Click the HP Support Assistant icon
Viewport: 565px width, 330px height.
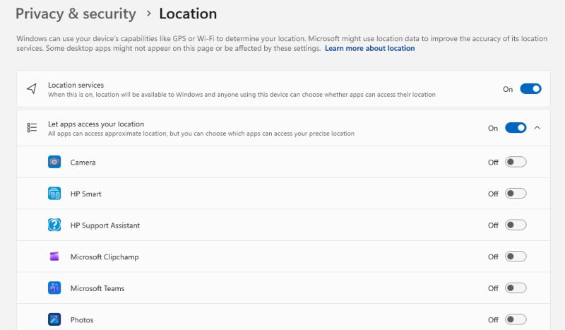tap(54, 225)
